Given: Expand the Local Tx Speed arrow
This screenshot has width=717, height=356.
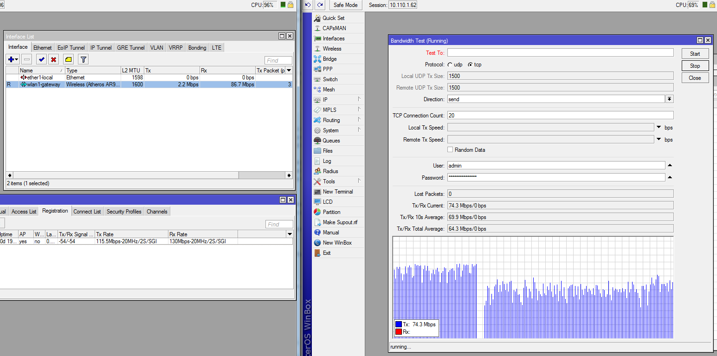Looking at the screenshot, I should [659, 128].
